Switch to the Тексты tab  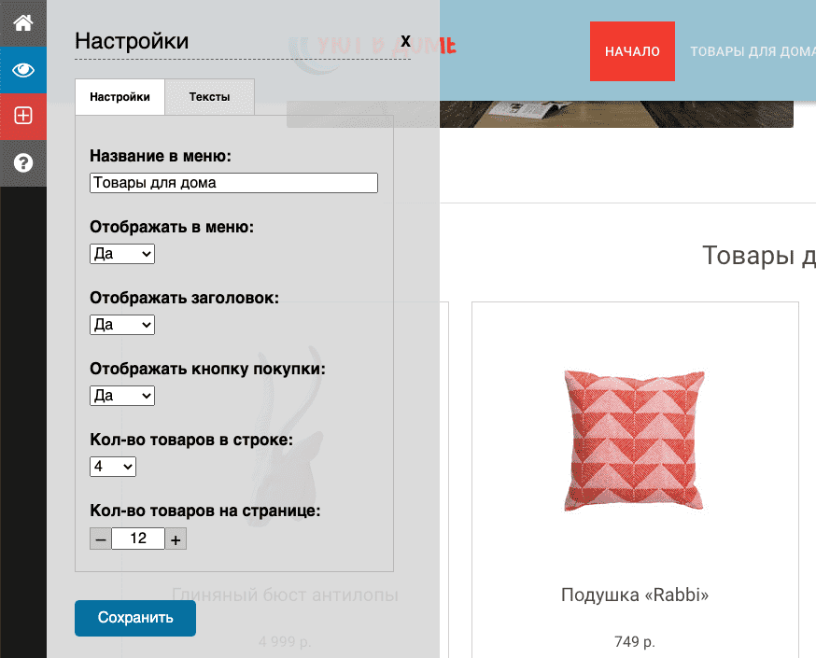(210, 97)
